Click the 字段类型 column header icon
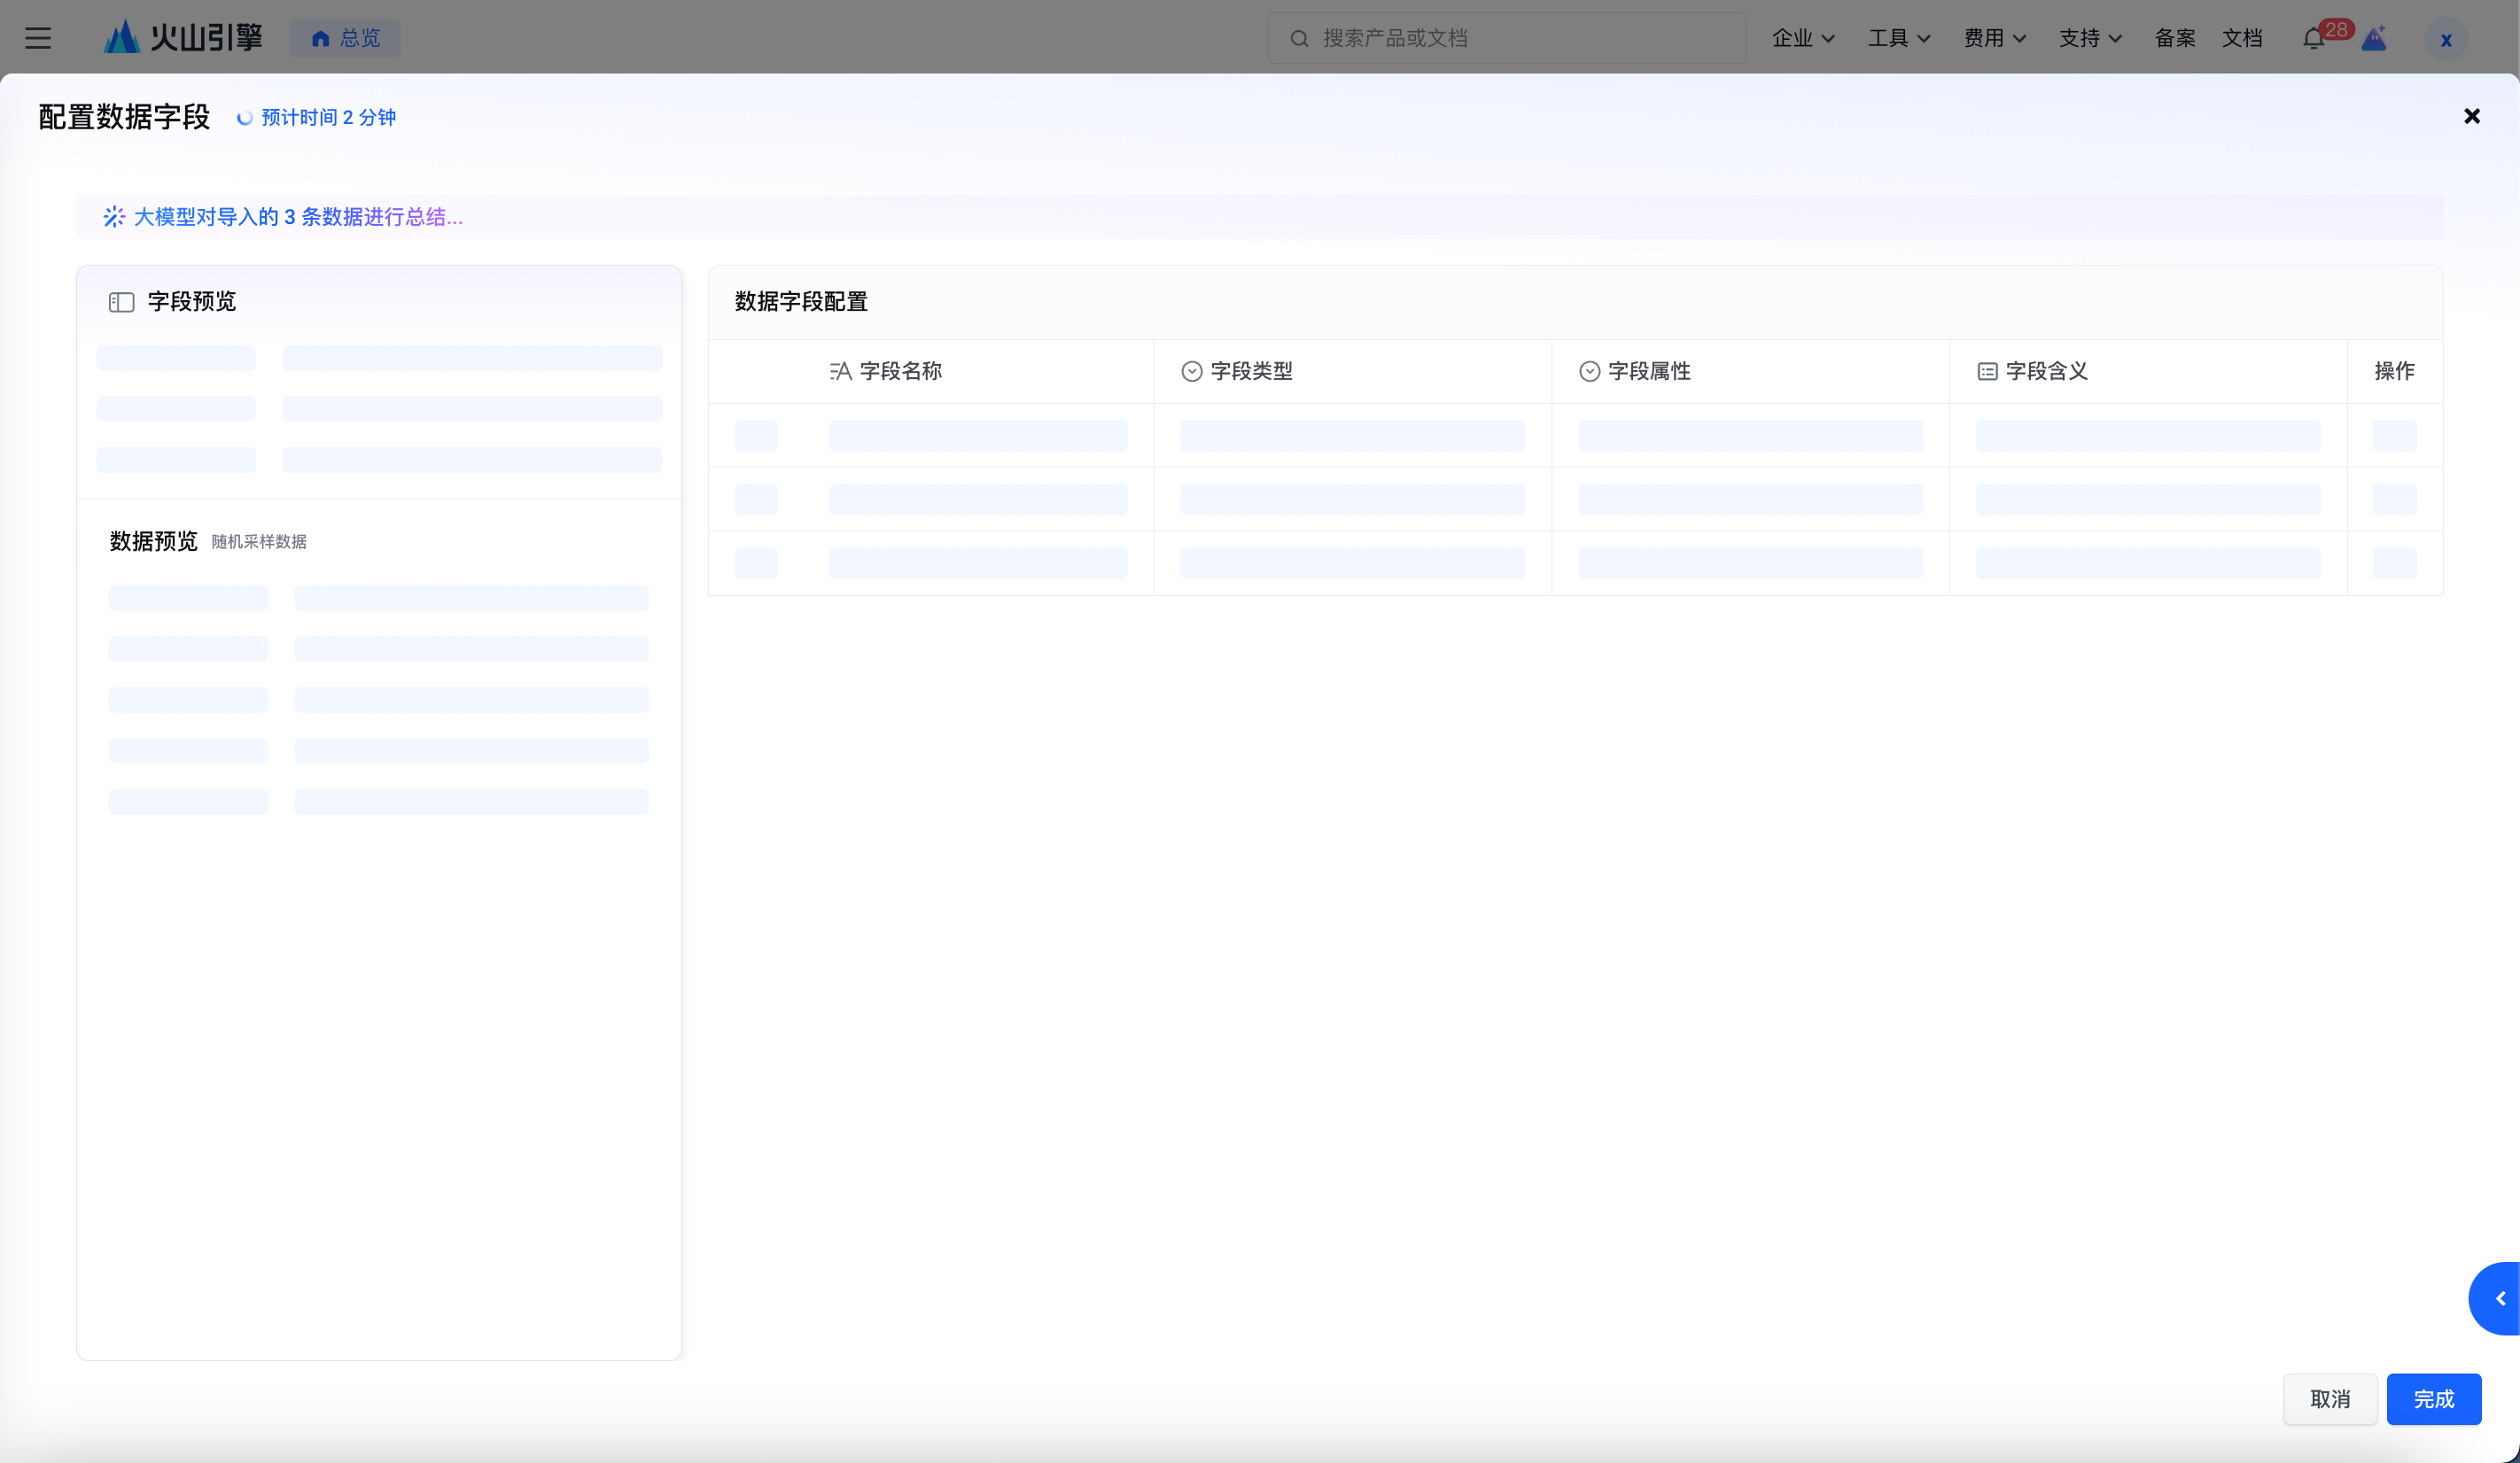This screenshot has width=2520, height=1463. [x=1191, y=372]
